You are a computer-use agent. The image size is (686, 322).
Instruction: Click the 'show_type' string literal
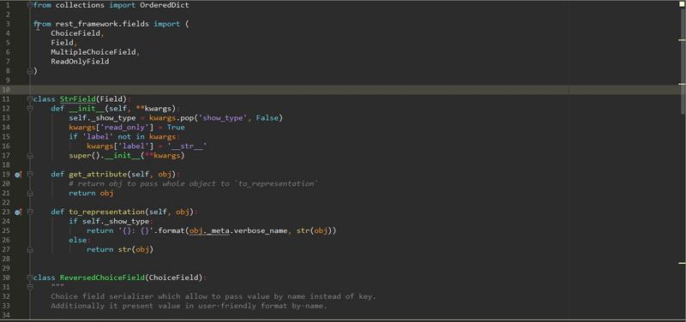223,118
